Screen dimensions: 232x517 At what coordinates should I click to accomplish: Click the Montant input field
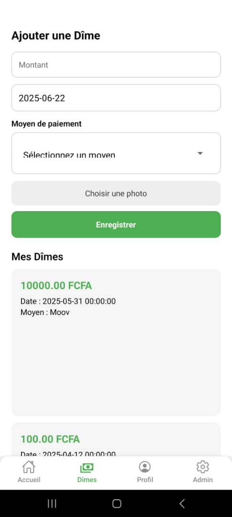click(116, 65)
